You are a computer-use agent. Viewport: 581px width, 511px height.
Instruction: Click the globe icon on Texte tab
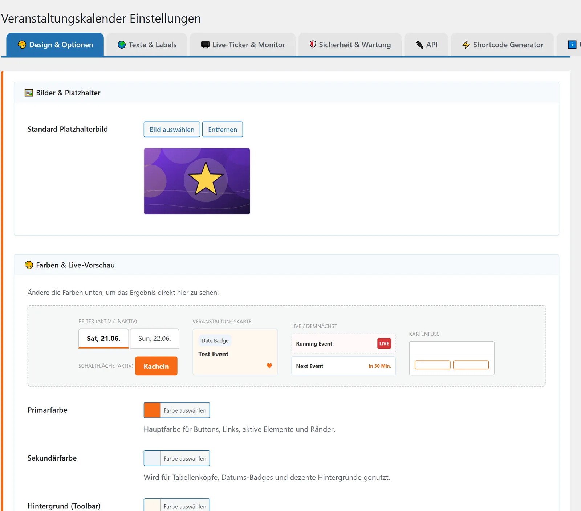(122, 45)
